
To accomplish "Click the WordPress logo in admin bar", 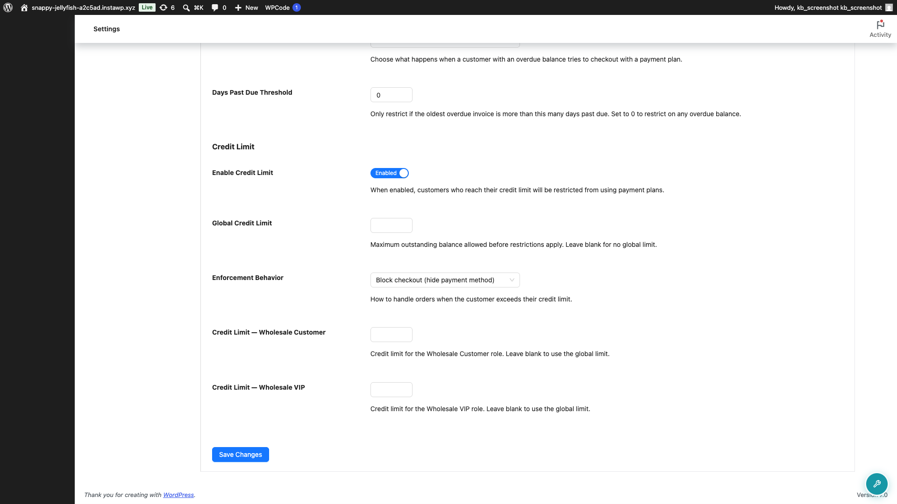I will click(8, 7).
